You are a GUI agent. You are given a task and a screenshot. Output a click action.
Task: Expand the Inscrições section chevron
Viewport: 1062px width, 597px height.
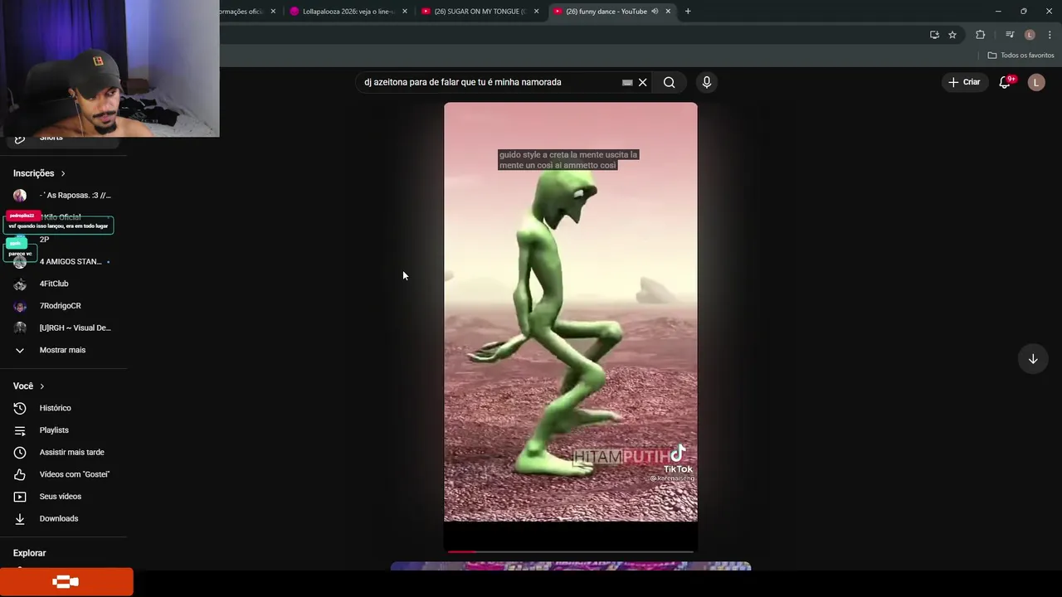pos(62,173)
